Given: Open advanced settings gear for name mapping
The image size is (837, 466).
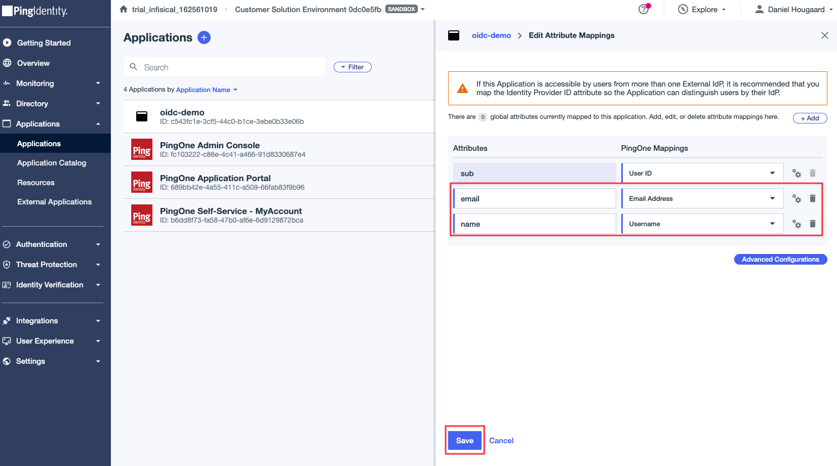Looking at the screenshot, I should (x=796, y=224).
